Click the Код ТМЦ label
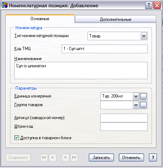Viewport: 163px width, 168px height. pyautogui.click(x=23, y=49)
